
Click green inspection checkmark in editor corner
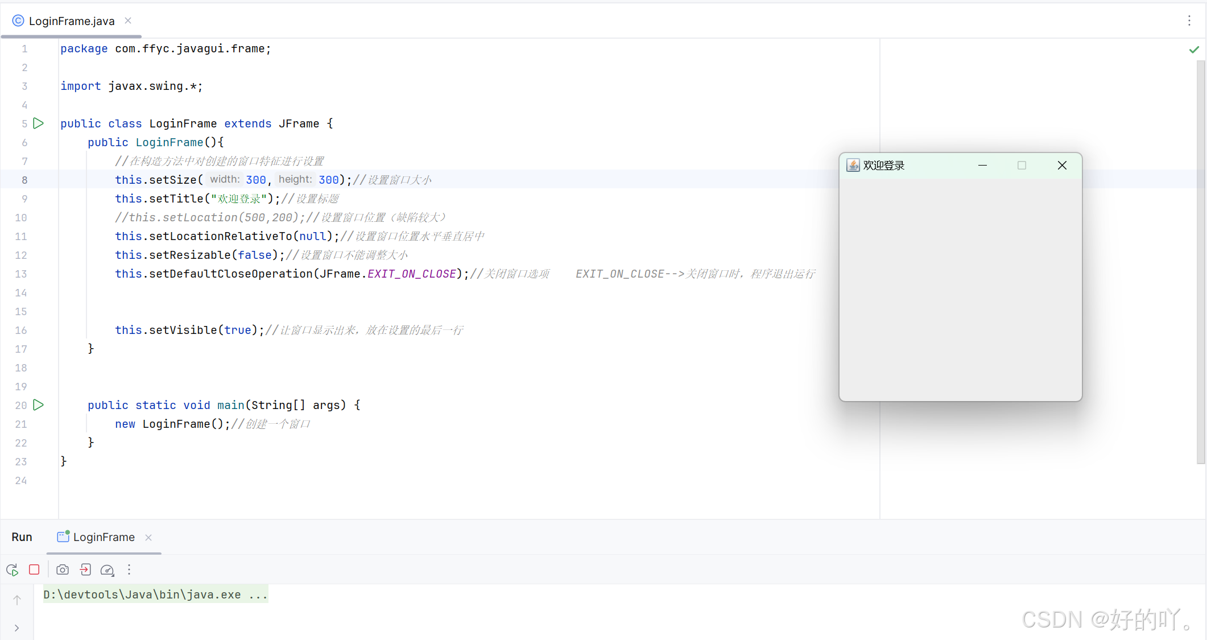coord(1194,49)
